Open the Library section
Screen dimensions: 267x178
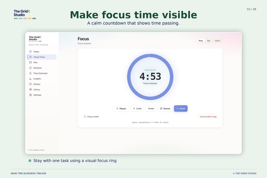click(x=42, y=90)
